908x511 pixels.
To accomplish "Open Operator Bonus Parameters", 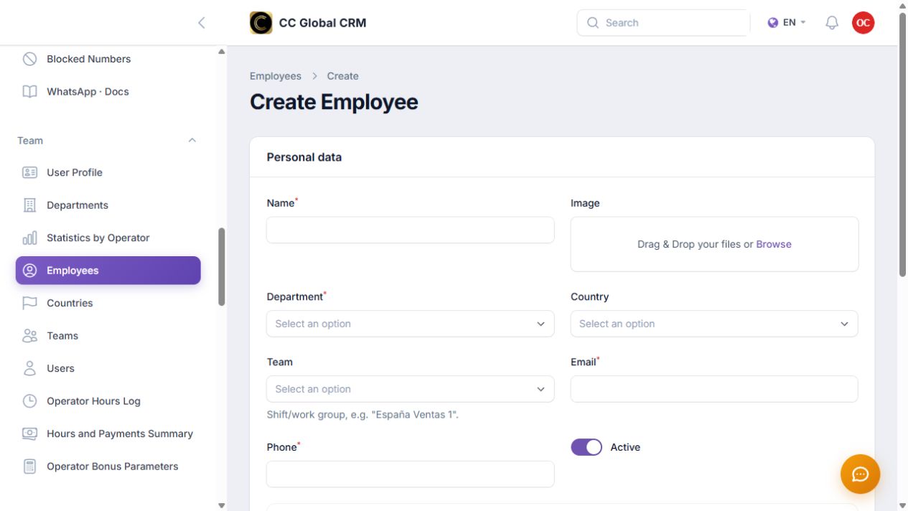I will [x=108, y=467].
